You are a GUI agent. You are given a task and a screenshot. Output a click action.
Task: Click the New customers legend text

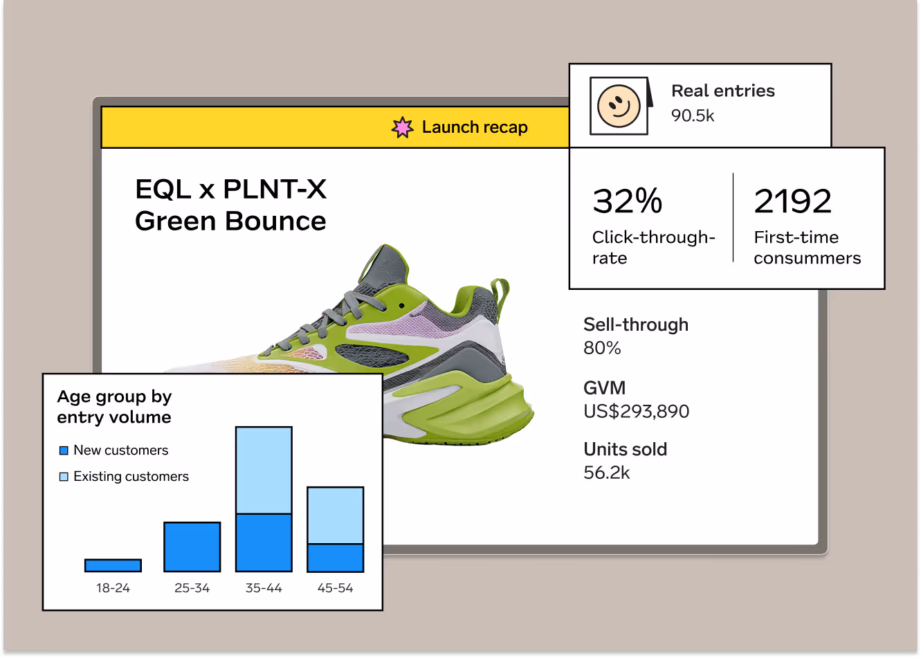coord(121,450)
